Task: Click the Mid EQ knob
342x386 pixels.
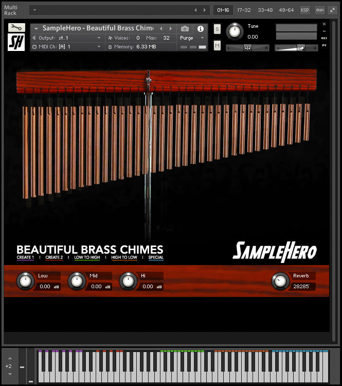Action: coord(77,281)
